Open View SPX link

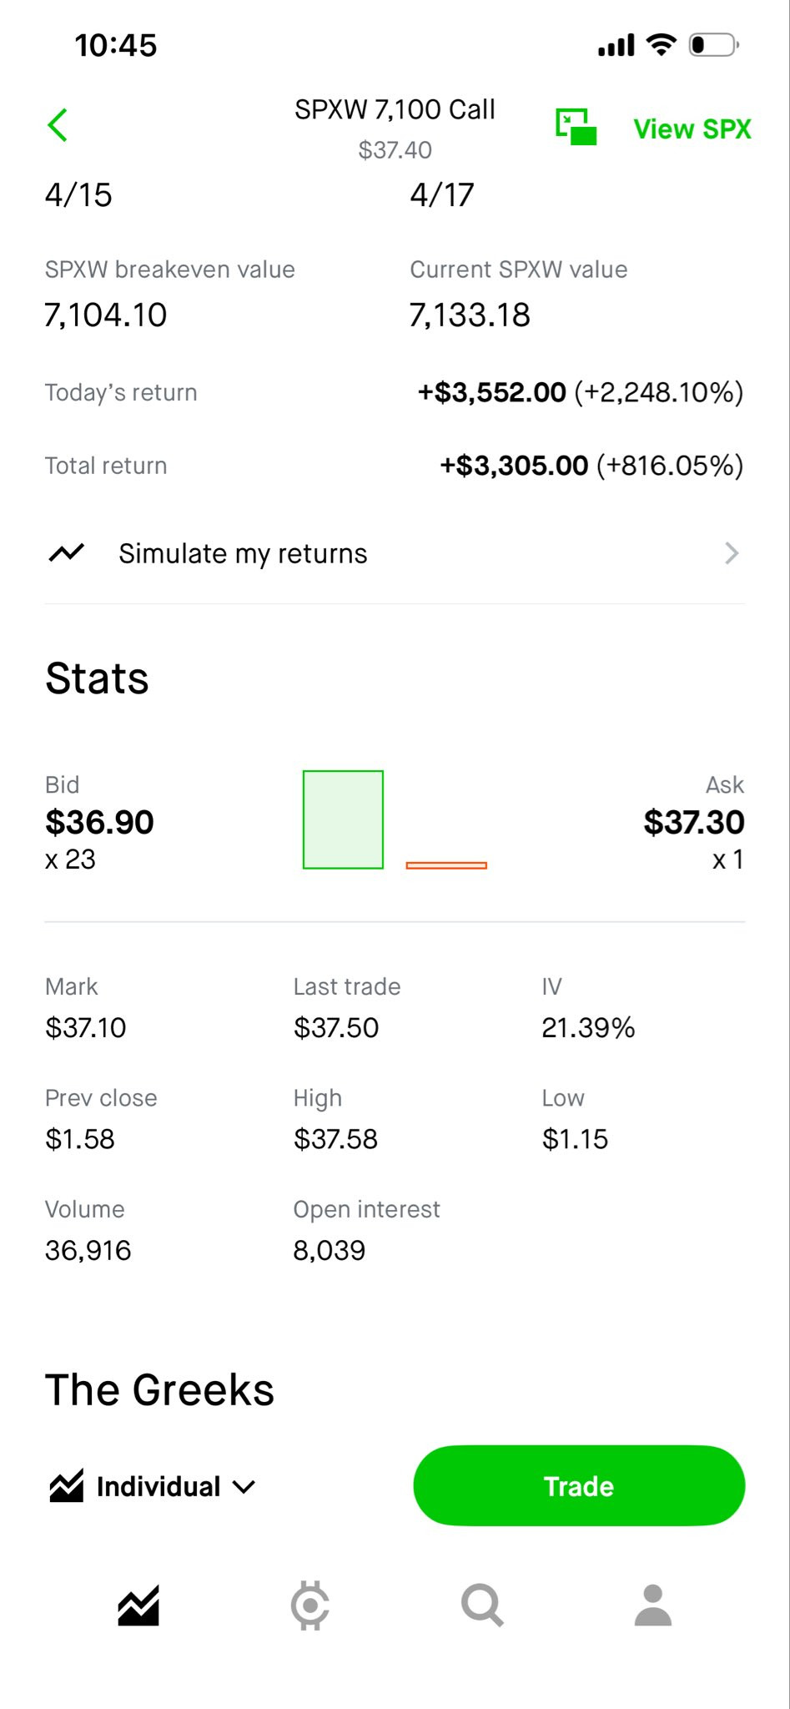[x=692, y=129]
